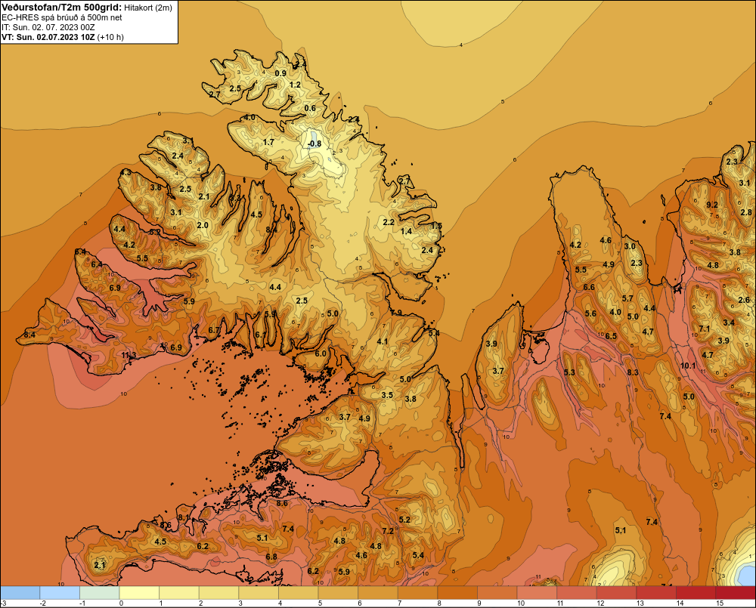This screenshot has height=608, width=756.
Task: Click the legend swatch between -3 and -2
Action: [x=20, y=593]
